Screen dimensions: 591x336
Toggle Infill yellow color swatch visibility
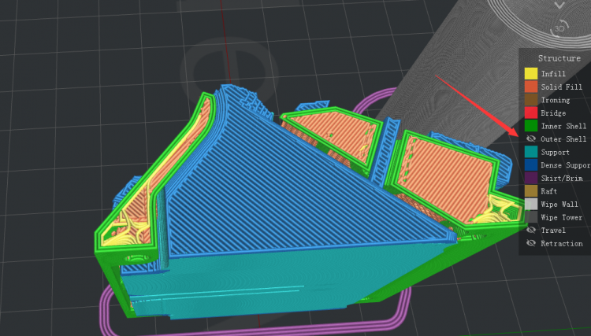tap(530, 74)
